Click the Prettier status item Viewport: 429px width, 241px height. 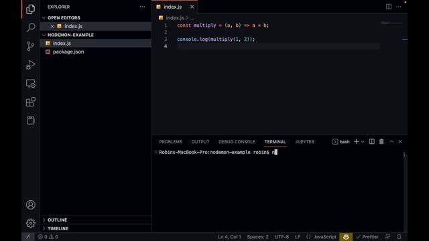(367, 236)
